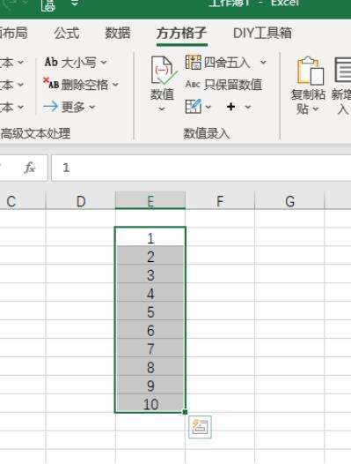Open the Customize Quick Access Toolbar arrow
The height and width of the screenshot is (464, 351).
(x=75, y=4)
